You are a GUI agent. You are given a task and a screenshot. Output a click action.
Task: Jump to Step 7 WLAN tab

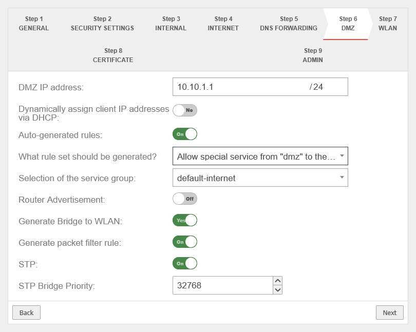tap(388, 24)
